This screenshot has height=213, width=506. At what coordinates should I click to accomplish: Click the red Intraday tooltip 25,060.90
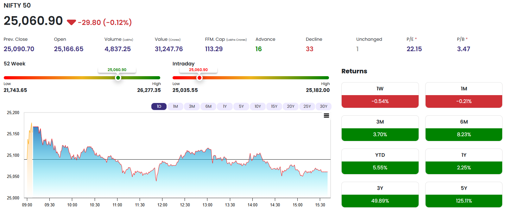[199, 70]
